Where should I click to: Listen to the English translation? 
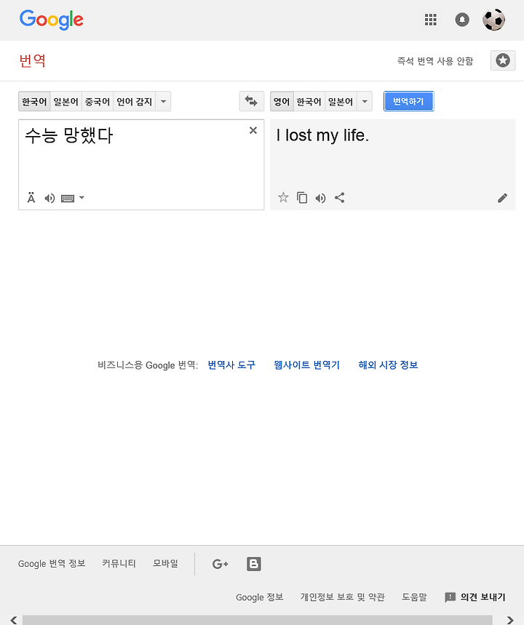[321, 198]
